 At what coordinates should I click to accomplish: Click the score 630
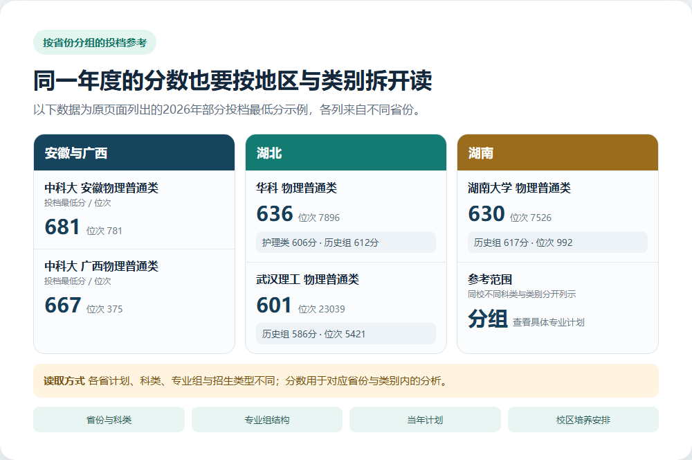pos(486,213)
